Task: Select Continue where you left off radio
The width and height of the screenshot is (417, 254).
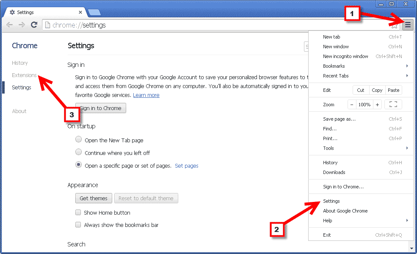Action: (x=78, y=152)
